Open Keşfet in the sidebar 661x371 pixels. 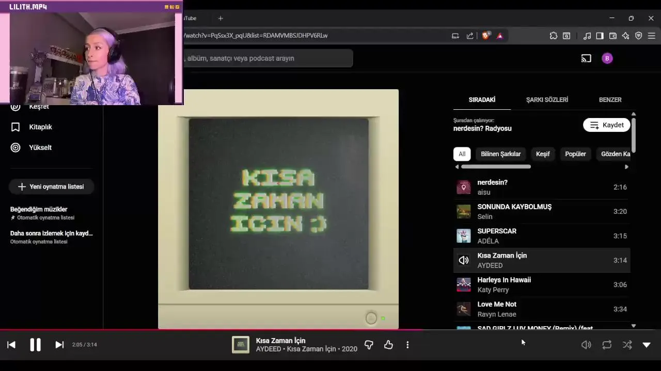[30, 107]
